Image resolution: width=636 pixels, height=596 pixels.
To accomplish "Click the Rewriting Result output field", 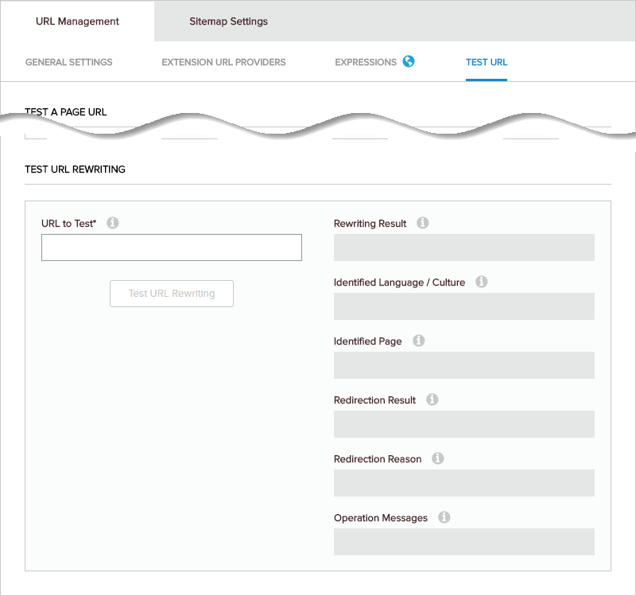I will (x=464, y=247).
